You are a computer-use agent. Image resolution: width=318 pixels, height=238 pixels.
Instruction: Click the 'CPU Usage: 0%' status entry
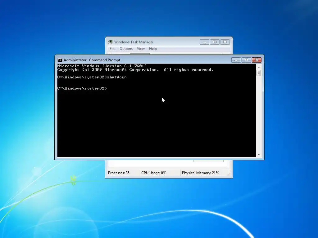154,173
